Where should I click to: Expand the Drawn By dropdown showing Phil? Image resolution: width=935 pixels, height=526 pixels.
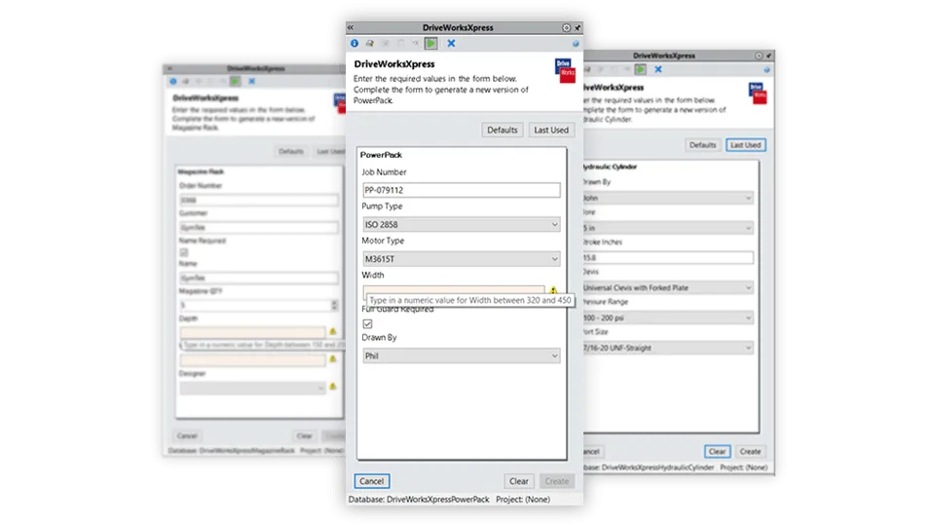pos(462,357)
